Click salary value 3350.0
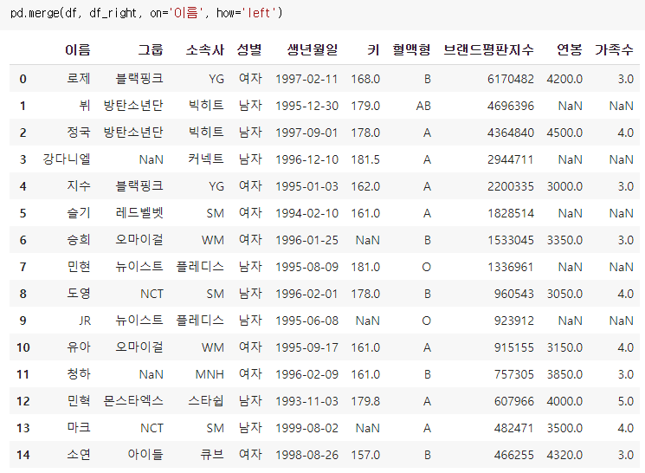Viewport: 645px width, 473px height. click(564, 240)
